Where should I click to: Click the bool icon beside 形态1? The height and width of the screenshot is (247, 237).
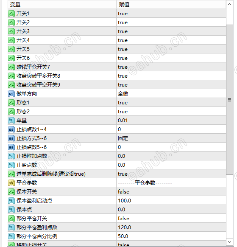[x=11, y=103]
